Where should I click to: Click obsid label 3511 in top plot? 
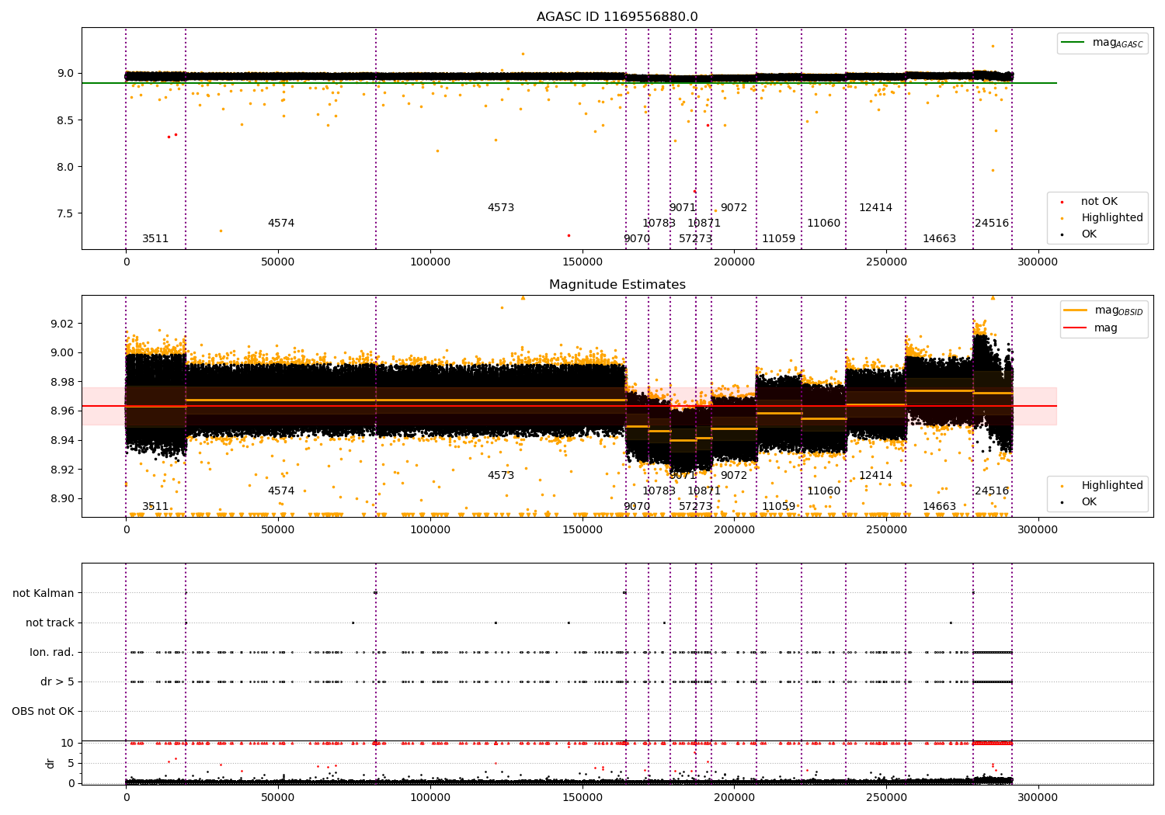155,239
